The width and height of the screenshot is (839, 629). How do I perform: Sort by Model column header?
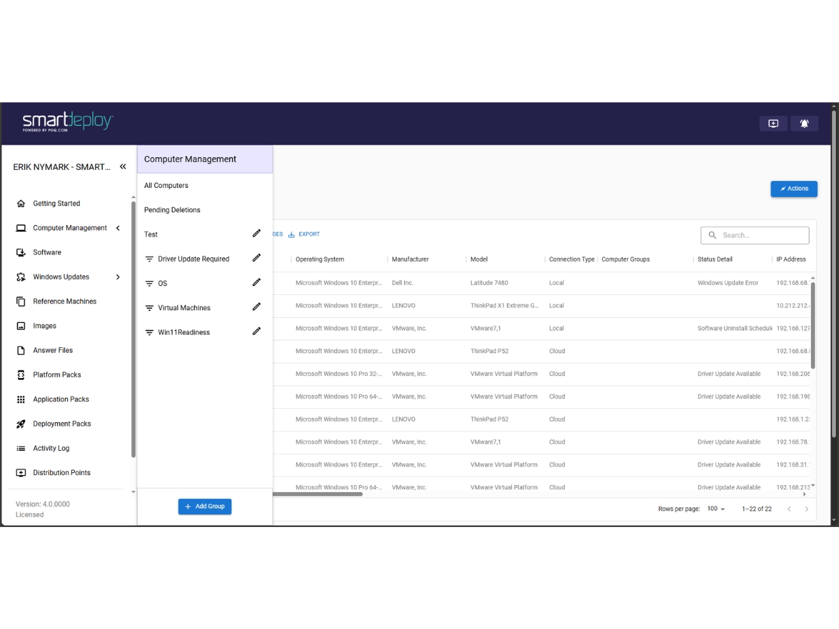click(x=479, y=259)
